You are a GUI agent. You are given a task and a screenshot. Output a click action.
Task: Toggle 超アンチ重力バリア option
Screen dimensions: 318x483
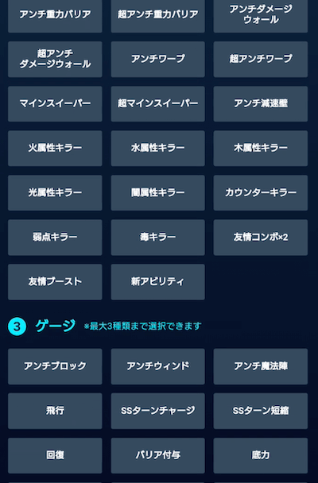[x=157, y=14]
